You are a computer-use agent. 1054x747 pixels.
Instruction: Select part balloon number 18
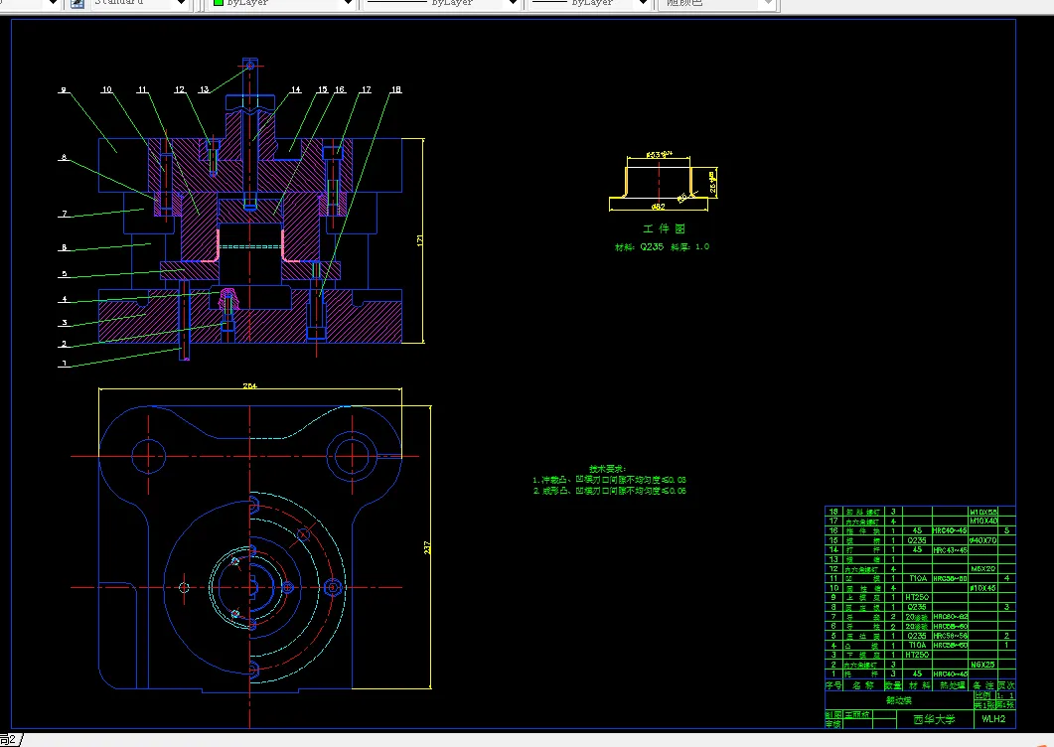(396, 89)
